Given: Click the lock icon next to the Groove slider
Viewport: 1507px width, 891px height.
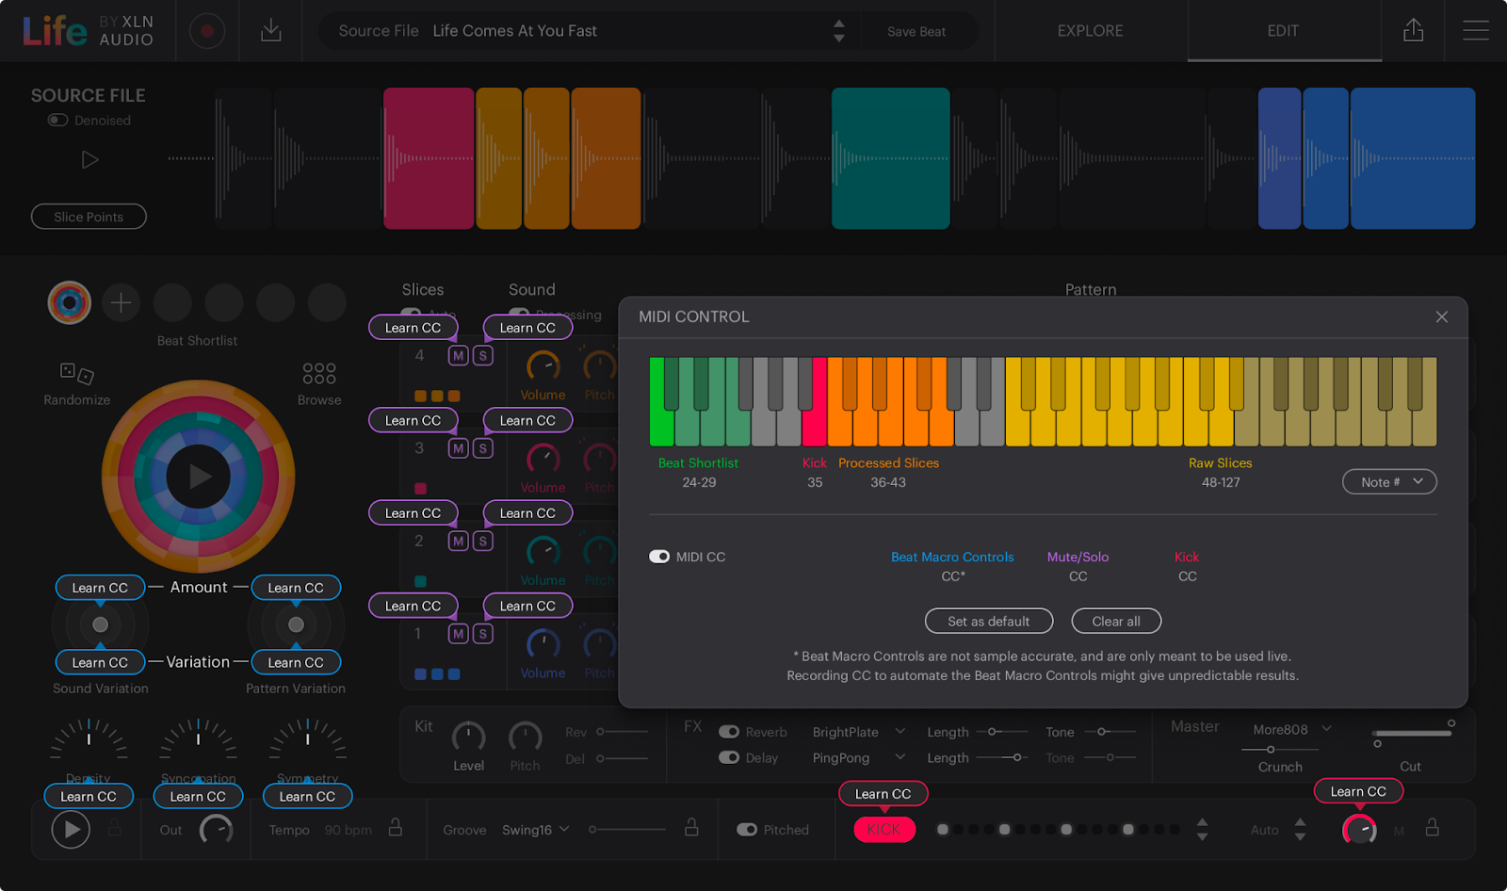Looking at the screenshot, I should click(x=692, y=829).
